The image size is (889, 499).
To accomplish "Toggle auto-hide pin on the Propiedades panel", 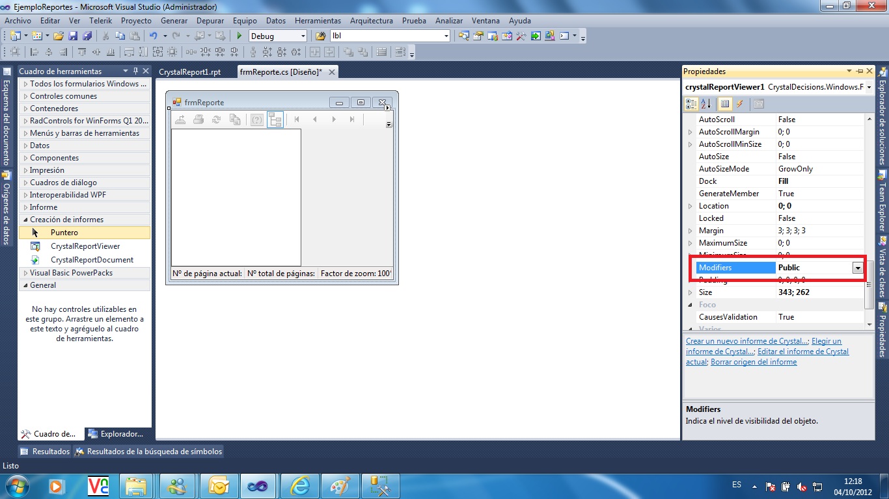I will click(859, 71).
